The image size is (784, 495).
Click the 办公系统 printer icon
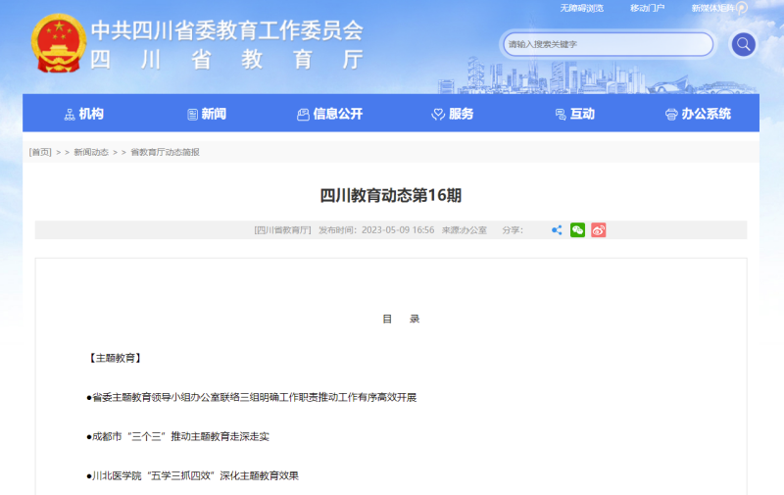(x=671, y=115)
